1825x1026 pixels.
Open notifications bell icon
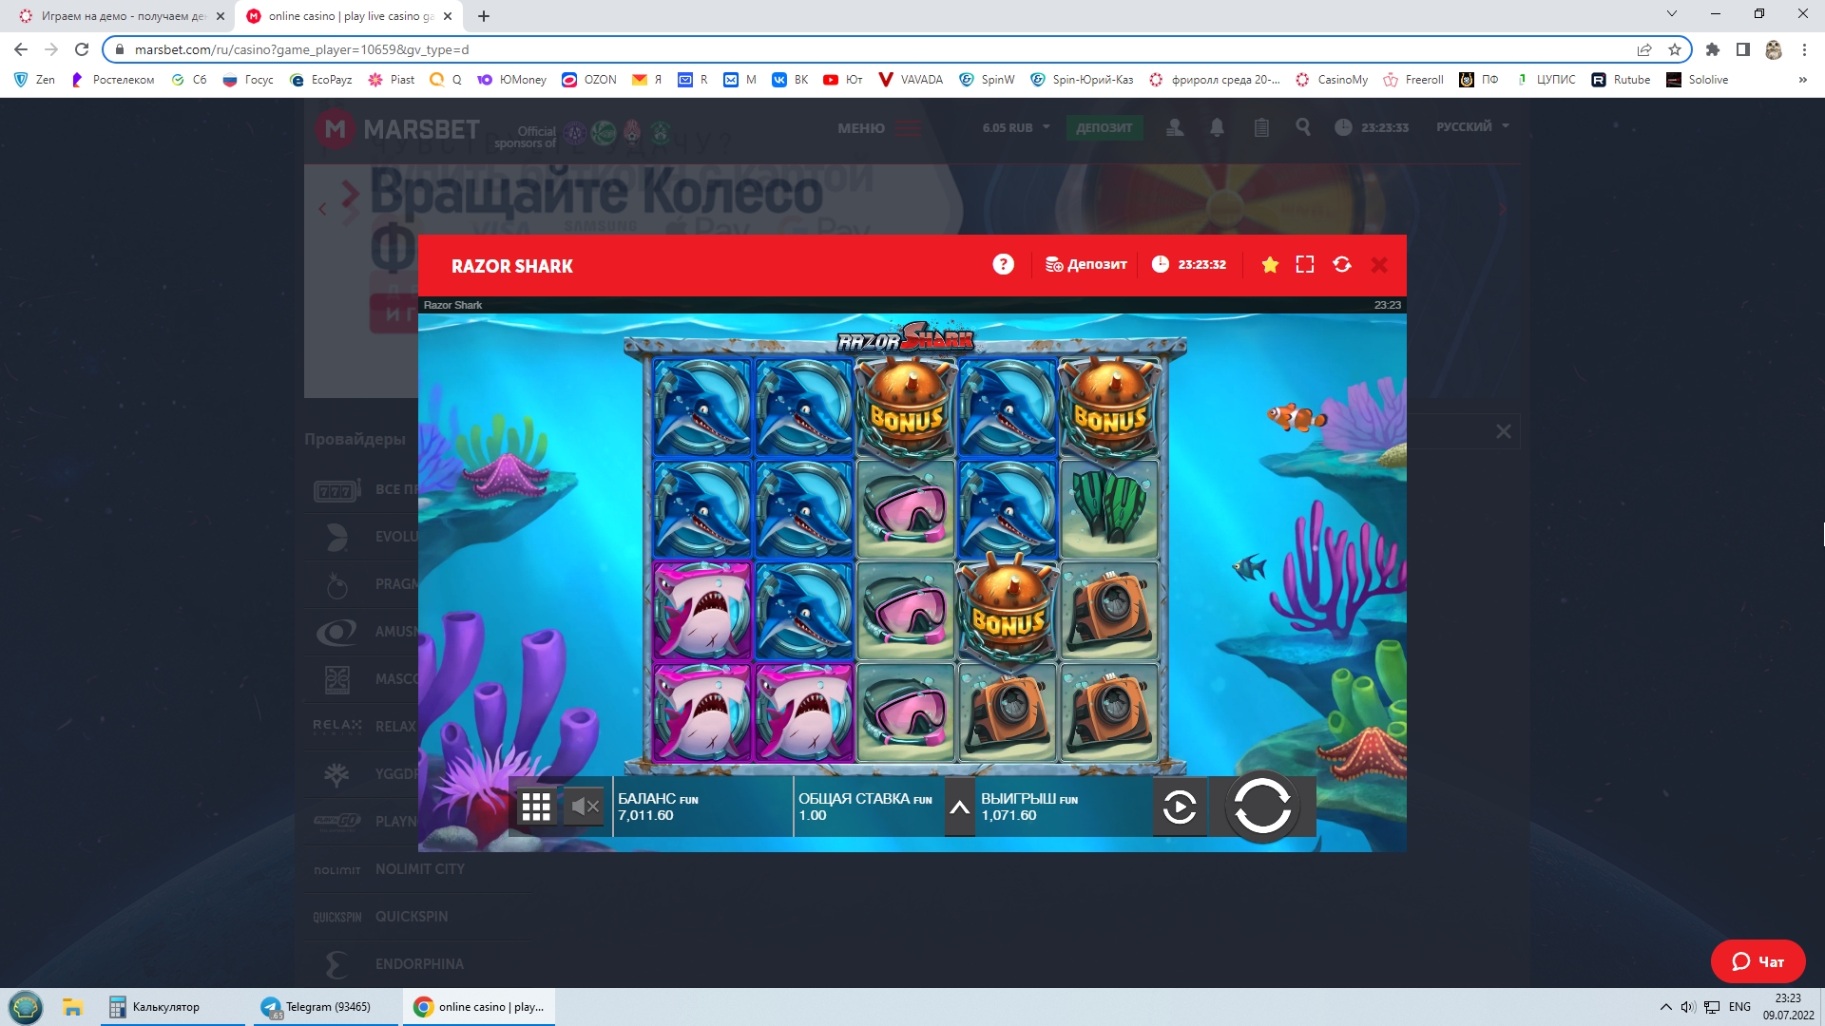pyautogui.click(x=1217, y=127)
